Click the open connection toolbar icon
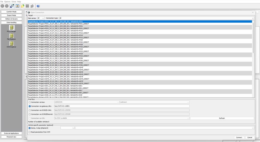The width and height of the screenshot is (260, 142). click(12, 6)
